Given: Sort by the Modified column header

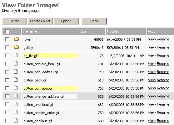Looking at the screenshot, I should [x=113, y=31].
